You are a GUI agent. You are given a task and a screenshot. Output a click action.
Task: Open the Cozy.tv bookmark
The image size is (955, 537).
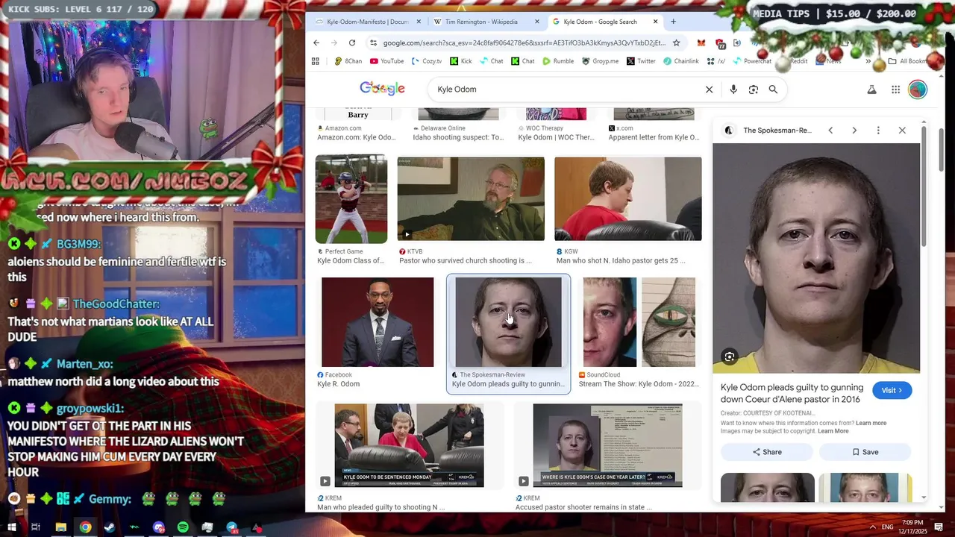(426, 61)
